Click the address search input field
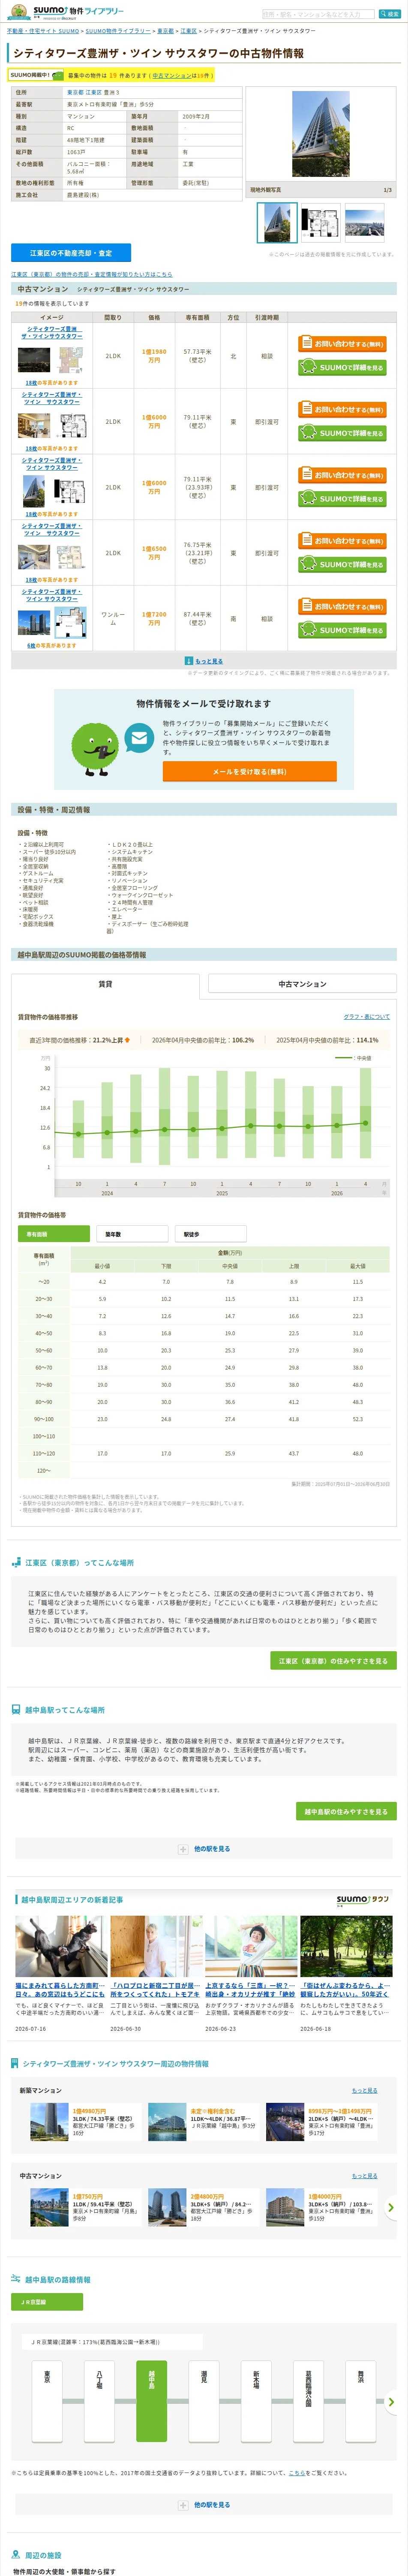 318,14
